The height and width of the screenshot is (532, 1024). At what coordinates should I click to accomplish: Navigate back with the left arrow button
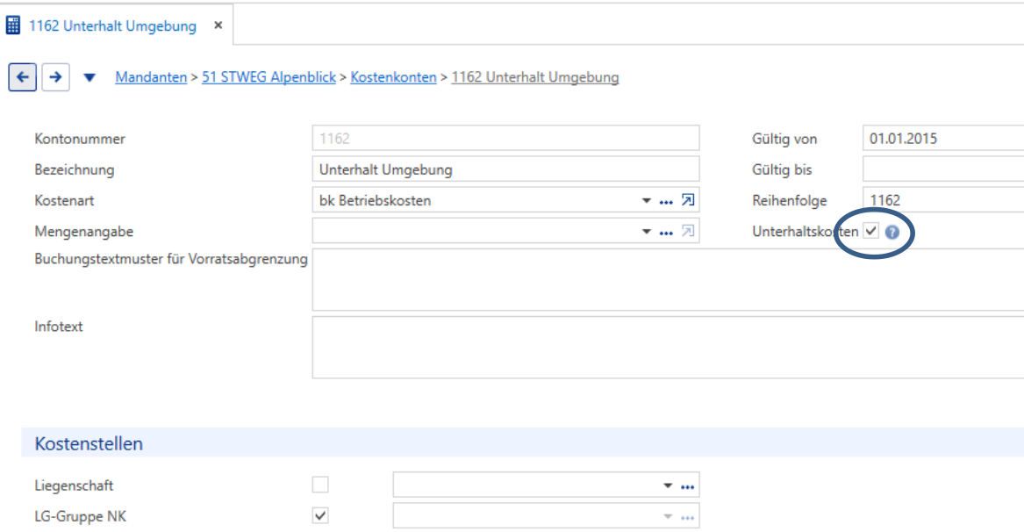(x=22, y=77)
